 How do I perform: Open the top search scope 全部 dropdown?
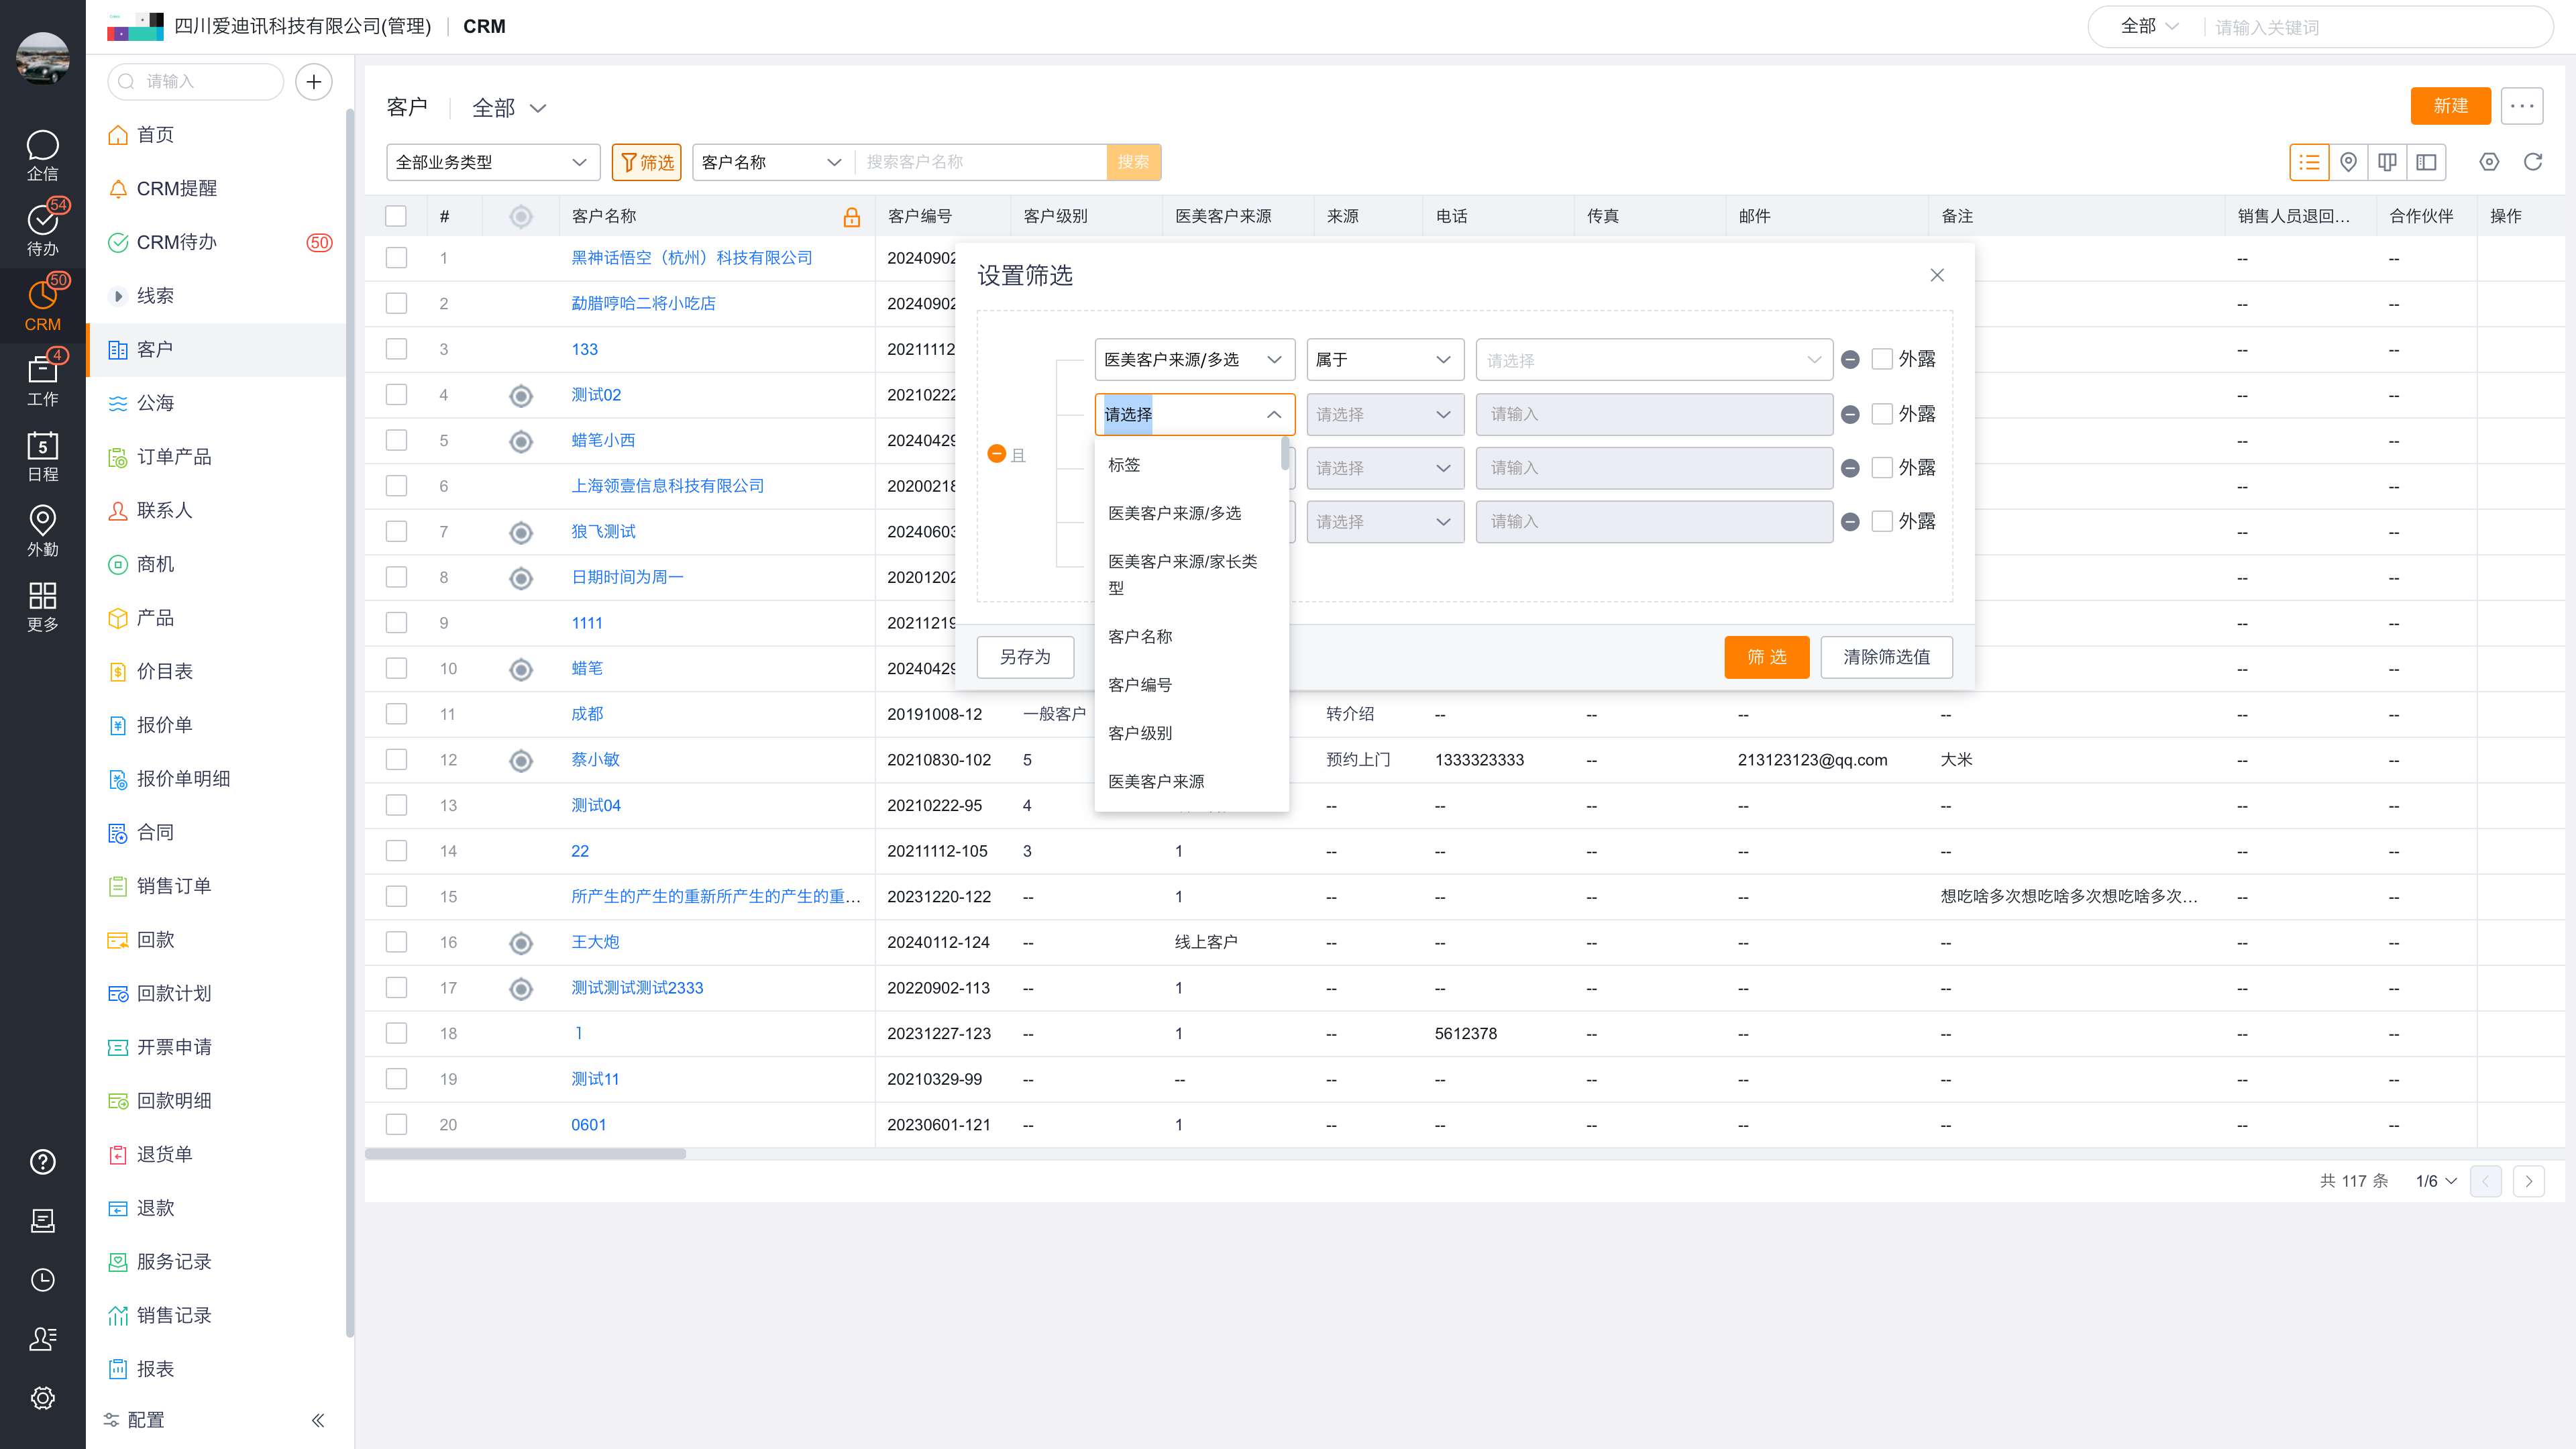click(x=2149, y=27)
